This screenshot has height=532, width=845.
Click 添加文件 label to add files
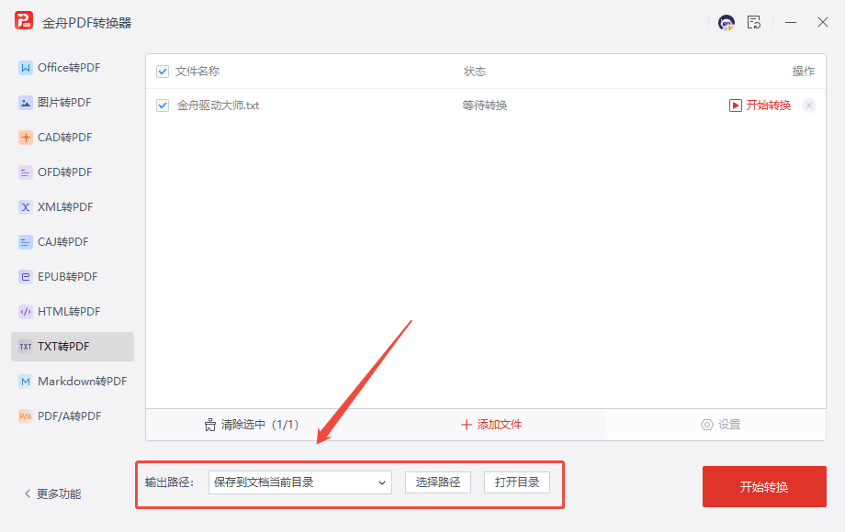499,425
